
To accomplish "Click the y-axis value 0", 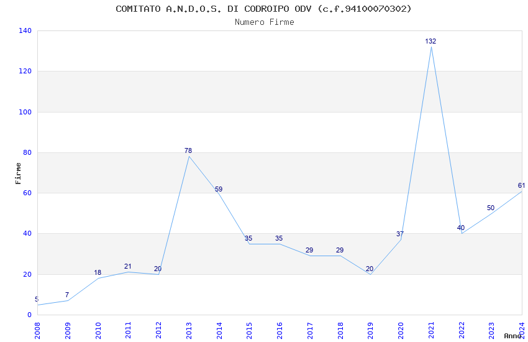I will [x=30, y=315].
